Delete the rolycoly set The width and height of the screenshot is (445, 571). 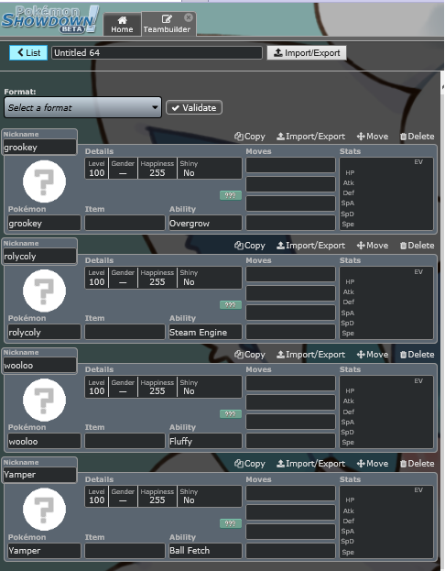pos(417,246)
